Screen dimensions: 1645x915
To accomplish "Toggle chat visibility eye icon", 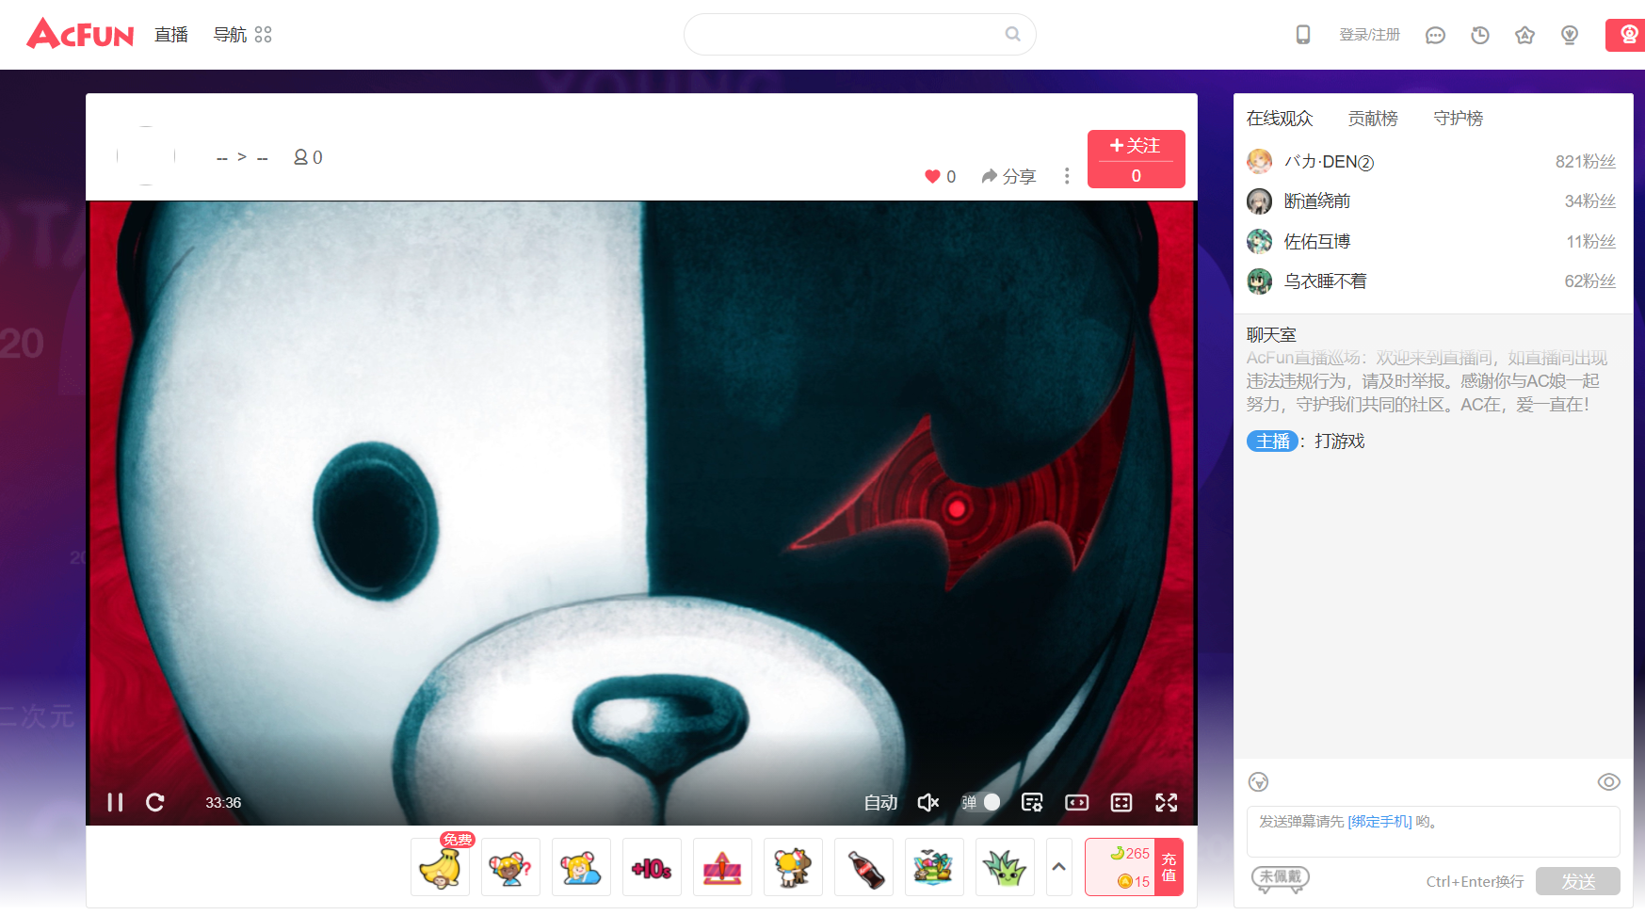I will point(1609,782).
